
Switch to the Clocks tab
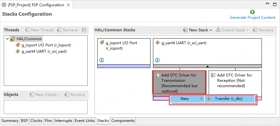pyautogui.click(x=36, y=121)
